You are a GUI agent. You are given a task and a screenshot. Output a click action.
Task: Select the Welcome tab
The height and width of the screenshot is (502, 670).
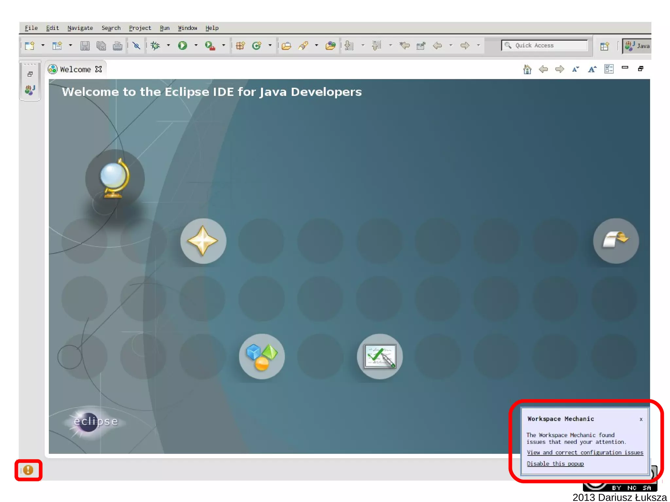(75, 69)
